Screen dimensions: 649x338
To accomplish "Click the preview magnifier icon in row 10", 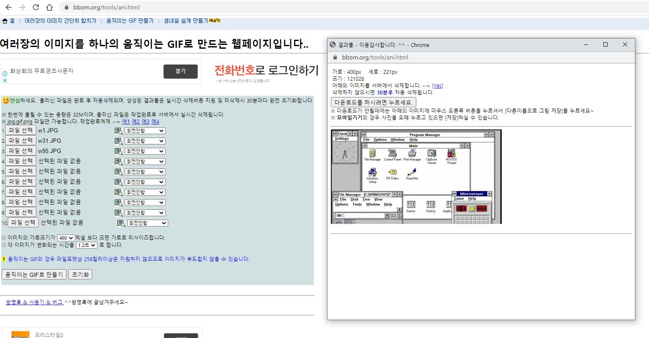I will (x=121, y=223).
